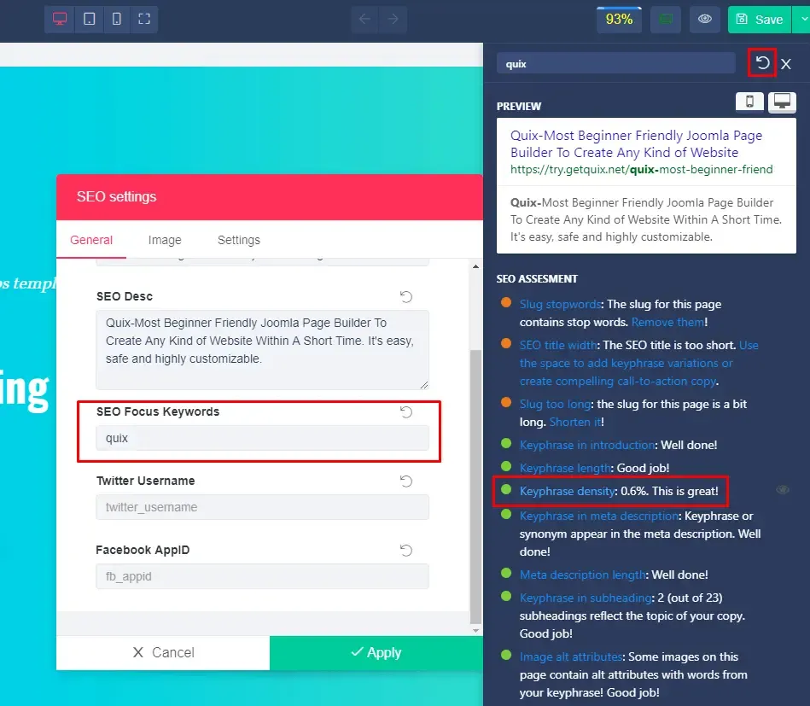Viewport: 810px width, 706px height.
Task: Click the undo arrow in top toolbar
Action: [x=364, y=19]
